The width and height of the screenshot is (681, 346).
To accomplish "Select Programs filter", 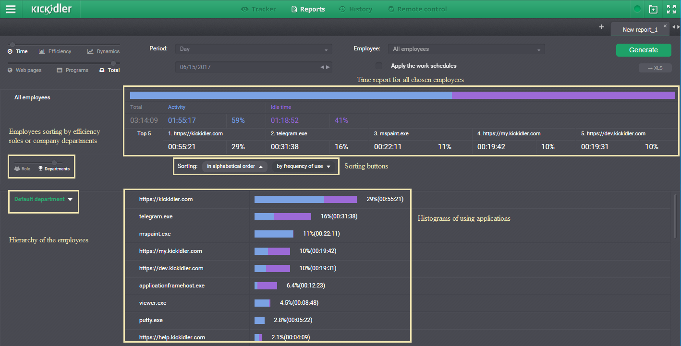I will (x=73, y=70).
